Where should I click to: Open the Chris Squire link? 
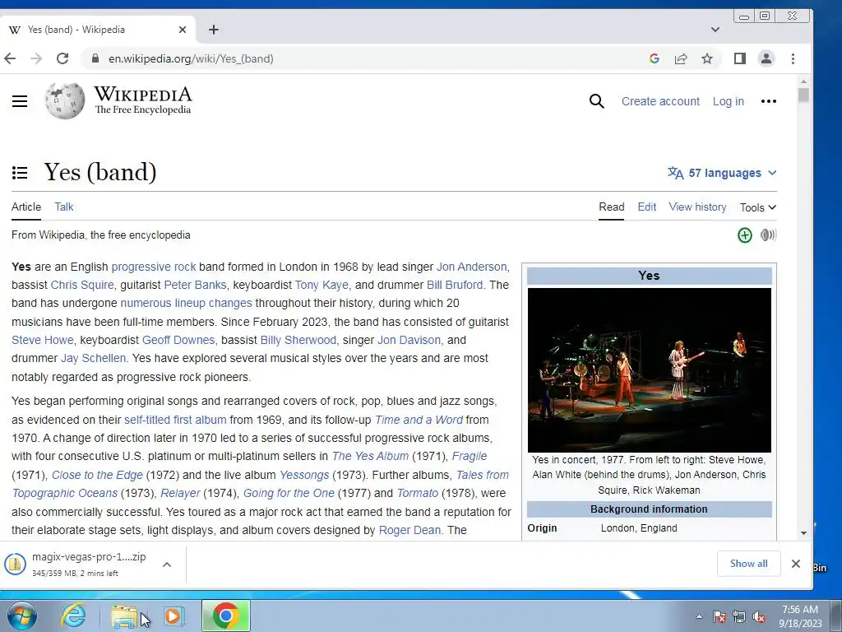pos(82,285)
